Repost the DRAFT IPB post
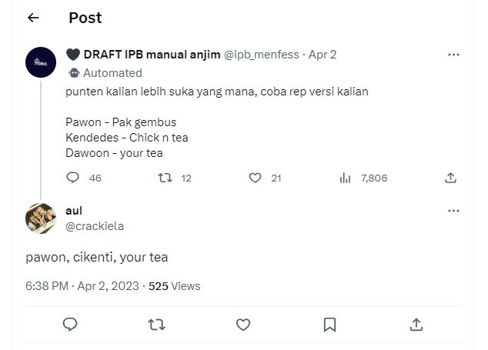 [164, 178]
